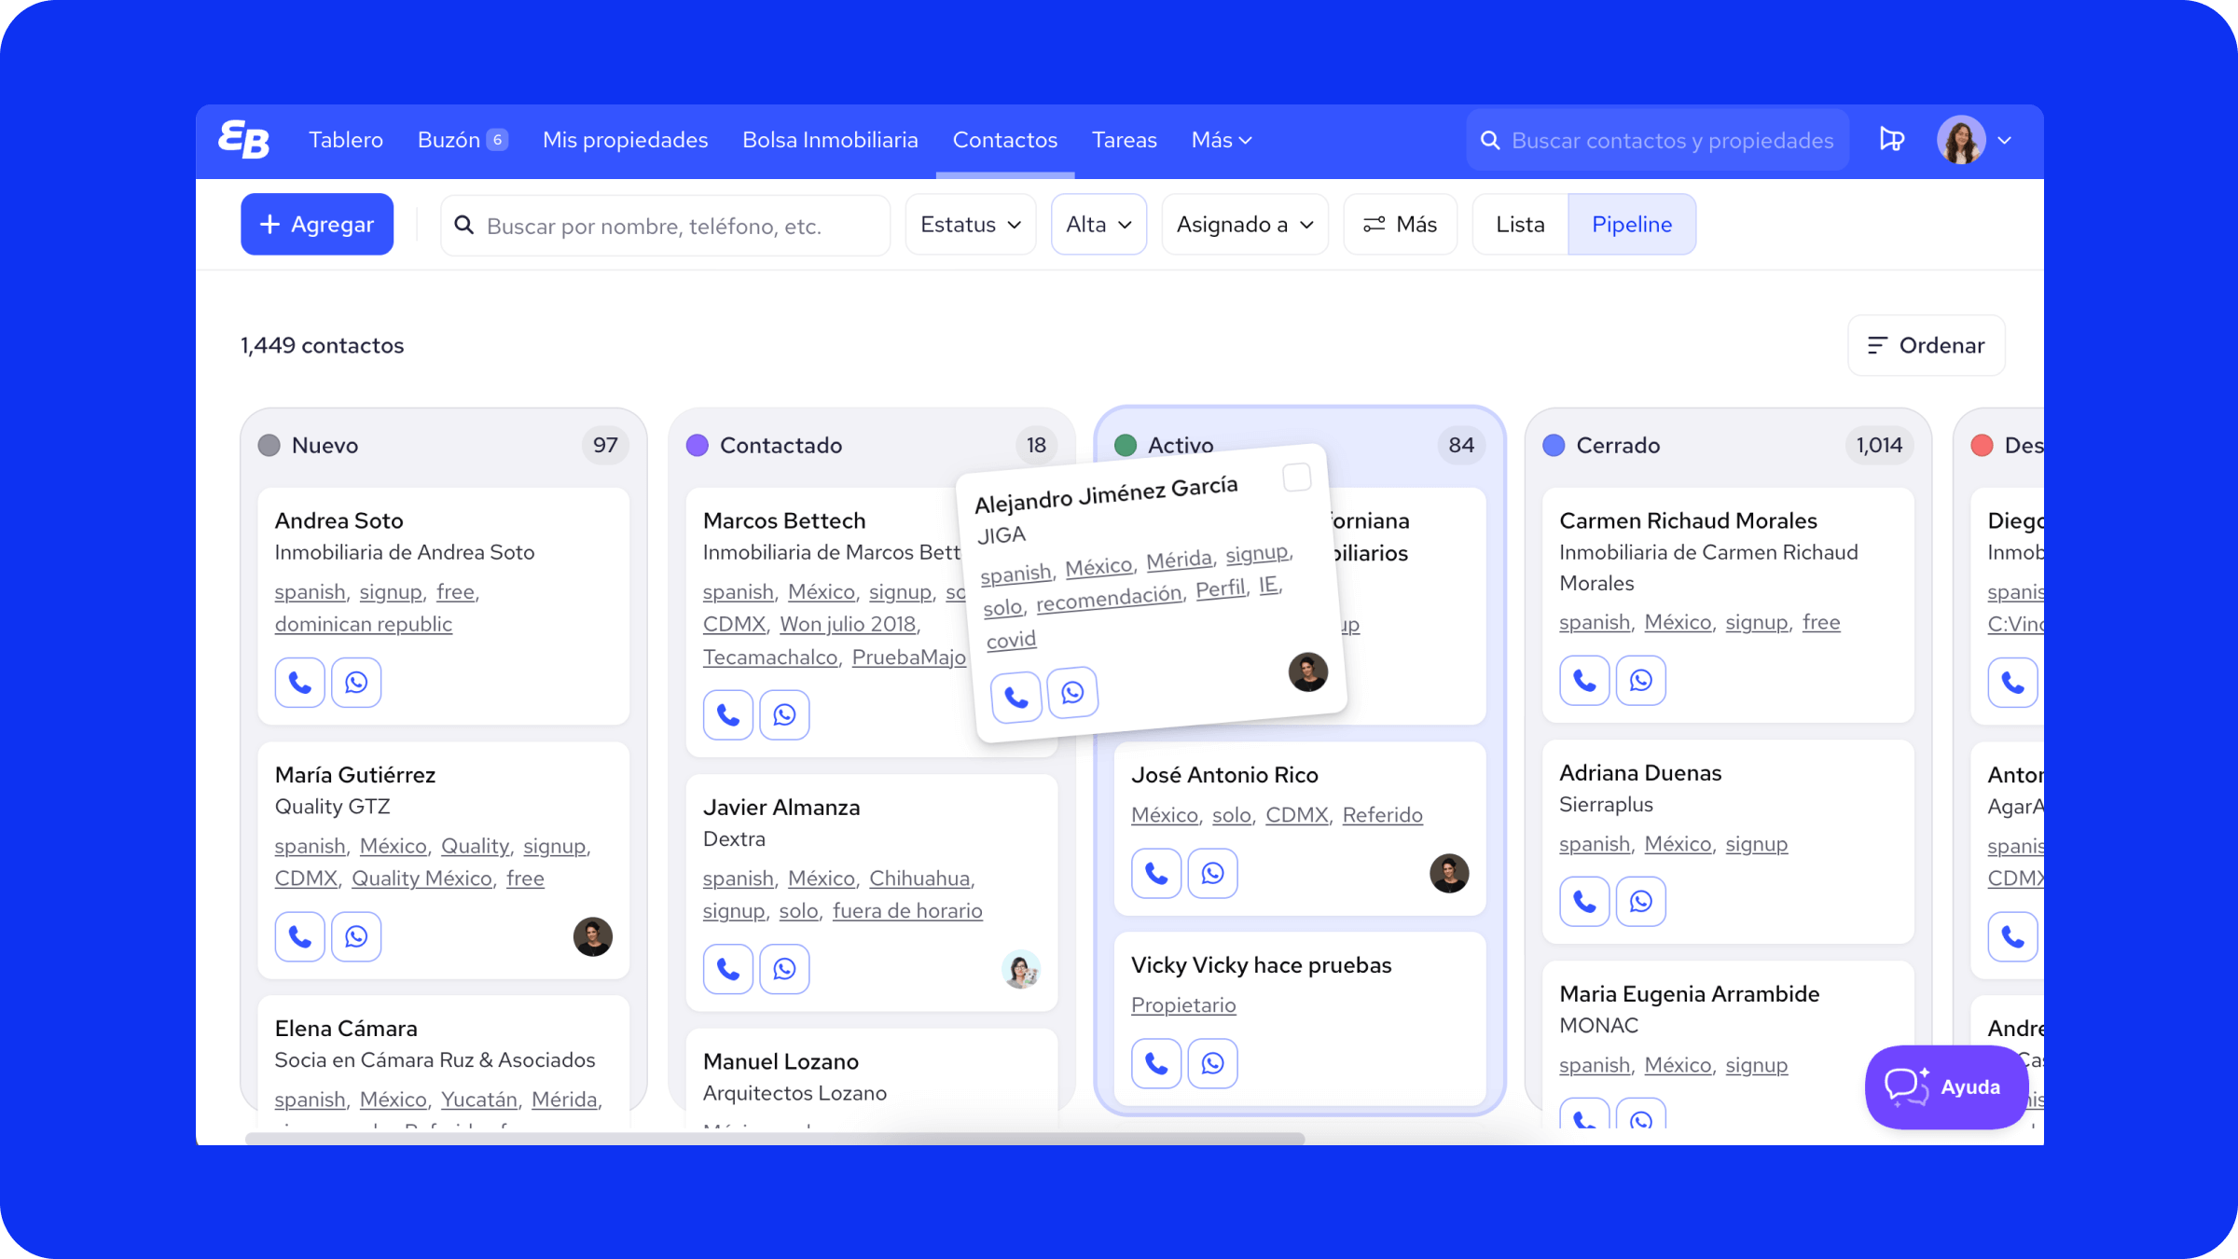Image resolution: width=2238 pixels, height=1259 pixels.
Task: Check the Alejandro Jiménez García card checkbox
Action: 1296,477
